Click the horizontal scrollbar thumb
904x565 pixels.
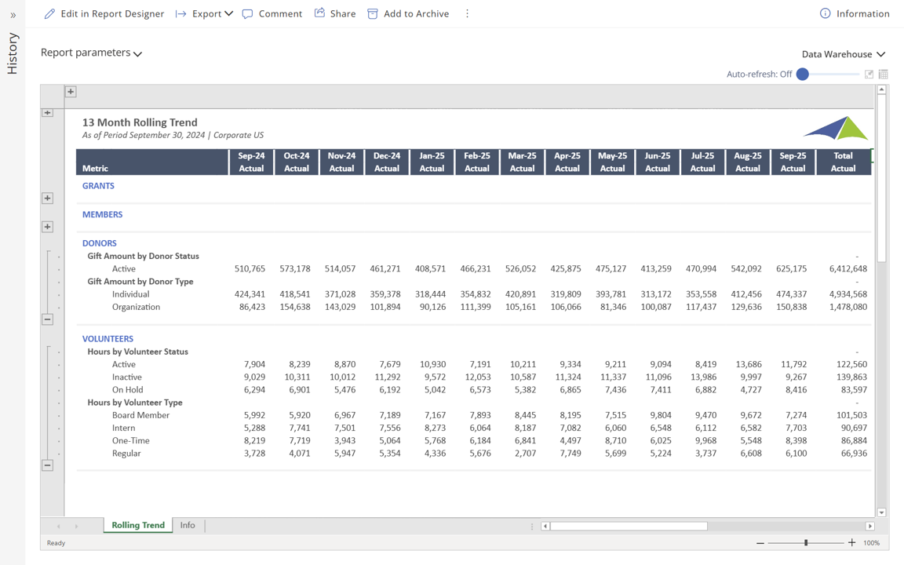pos(629,526)
